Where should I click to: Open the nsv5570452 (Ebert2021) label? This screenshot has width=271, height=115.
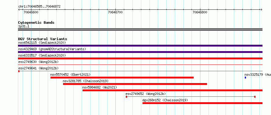(x=70, y=75)
